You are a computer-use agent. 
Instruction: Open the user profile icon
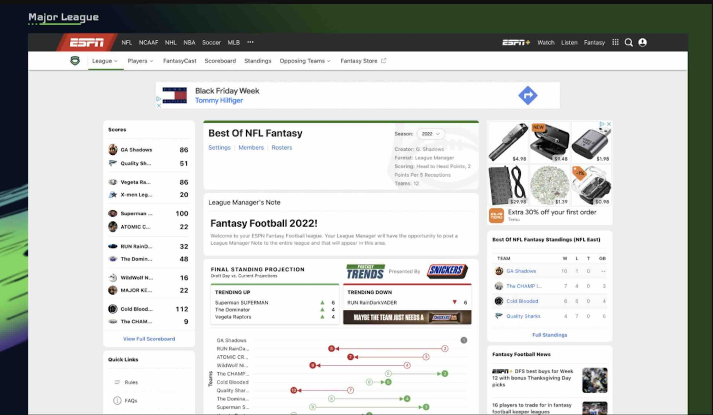(x=642, y=42)
